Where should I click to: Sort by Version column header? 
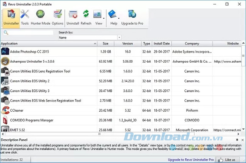(128, 44)
